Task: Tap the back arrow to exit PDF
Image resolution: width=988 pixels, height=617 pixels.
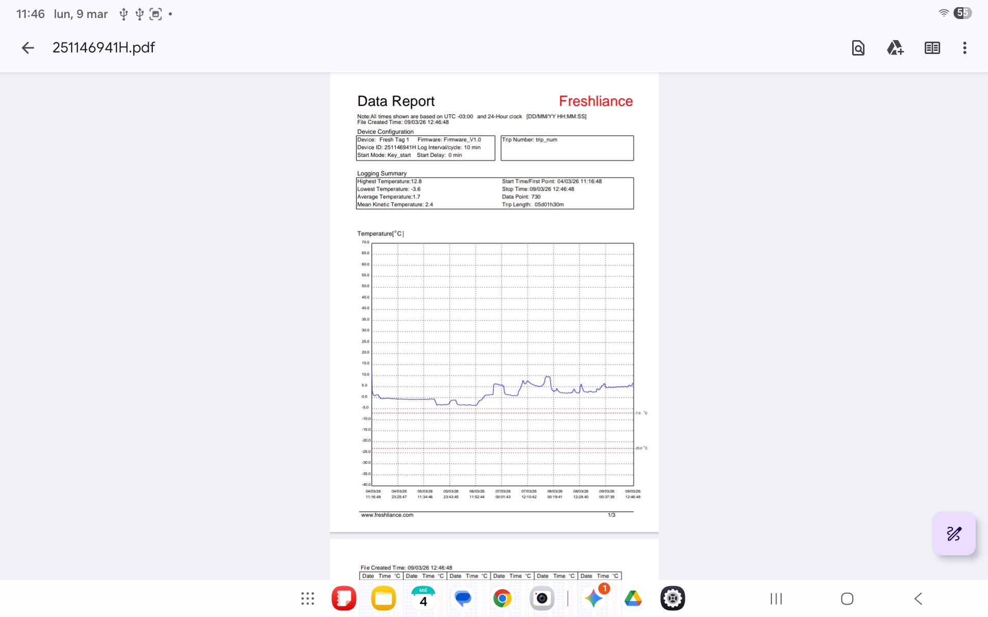Action: pyautogui.click(x=28, y=48)
